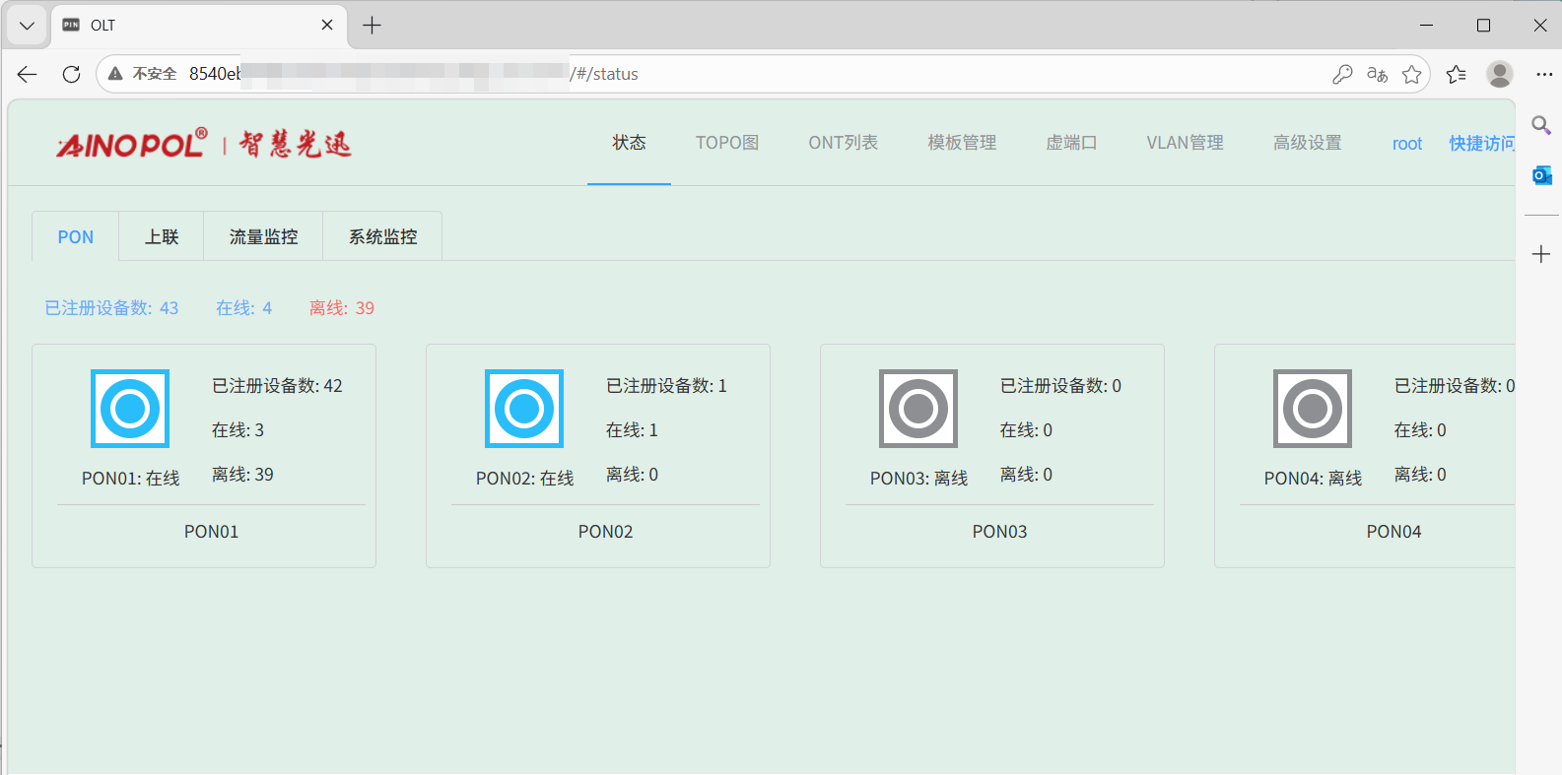The width and height of the screenshot is (1562, 775).
Task: Open the saved passwords key icon
Action: tap(1342, 74)
